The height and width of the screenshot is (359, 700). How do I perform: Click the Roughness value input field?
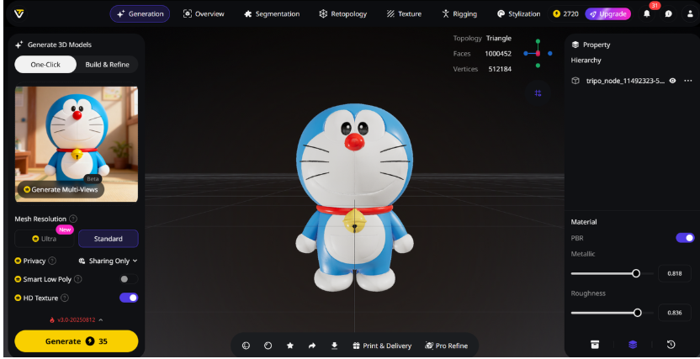[674, 313]
